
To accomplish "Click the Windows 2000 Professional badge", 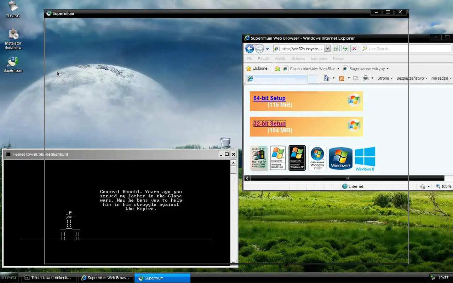I will [259, 158].
